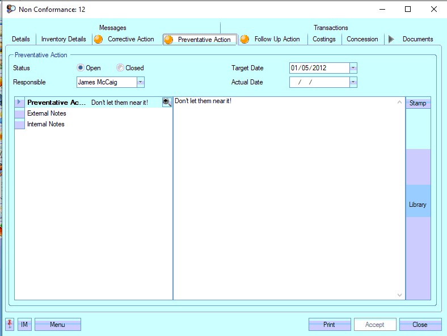Click the orange status icon beside Corrective Action
447x336 pixels.
pos(99,39)
